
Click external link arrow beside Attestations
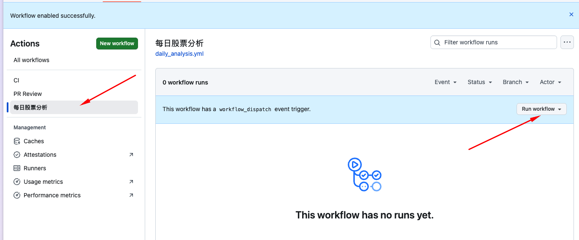pos(131,155)
